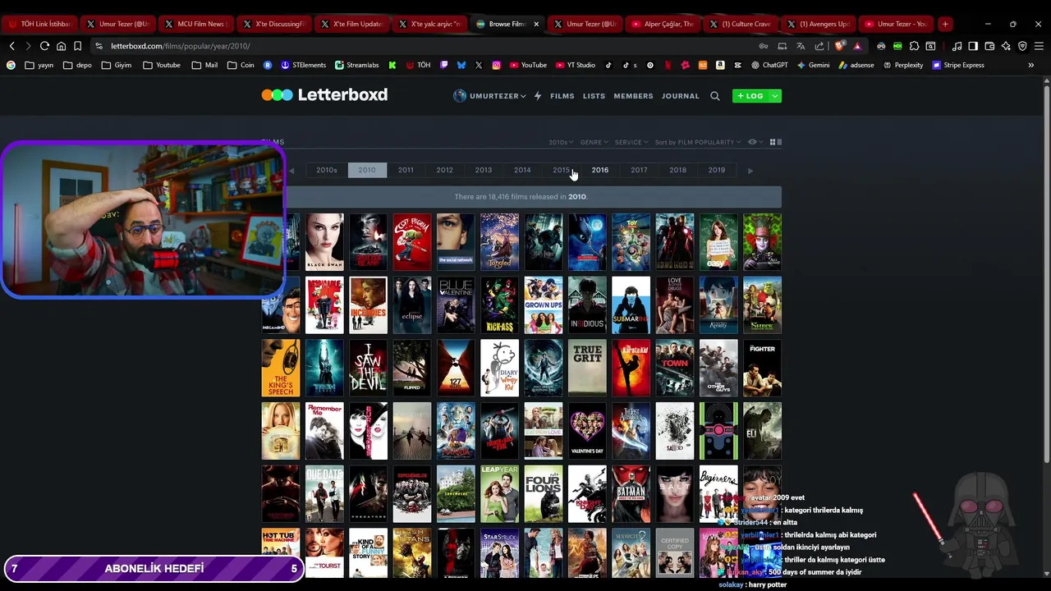The height and width of the screenshot is (591, 1051).
Task: Open the Streamlabs bookmark
Action: coord(357,65)
